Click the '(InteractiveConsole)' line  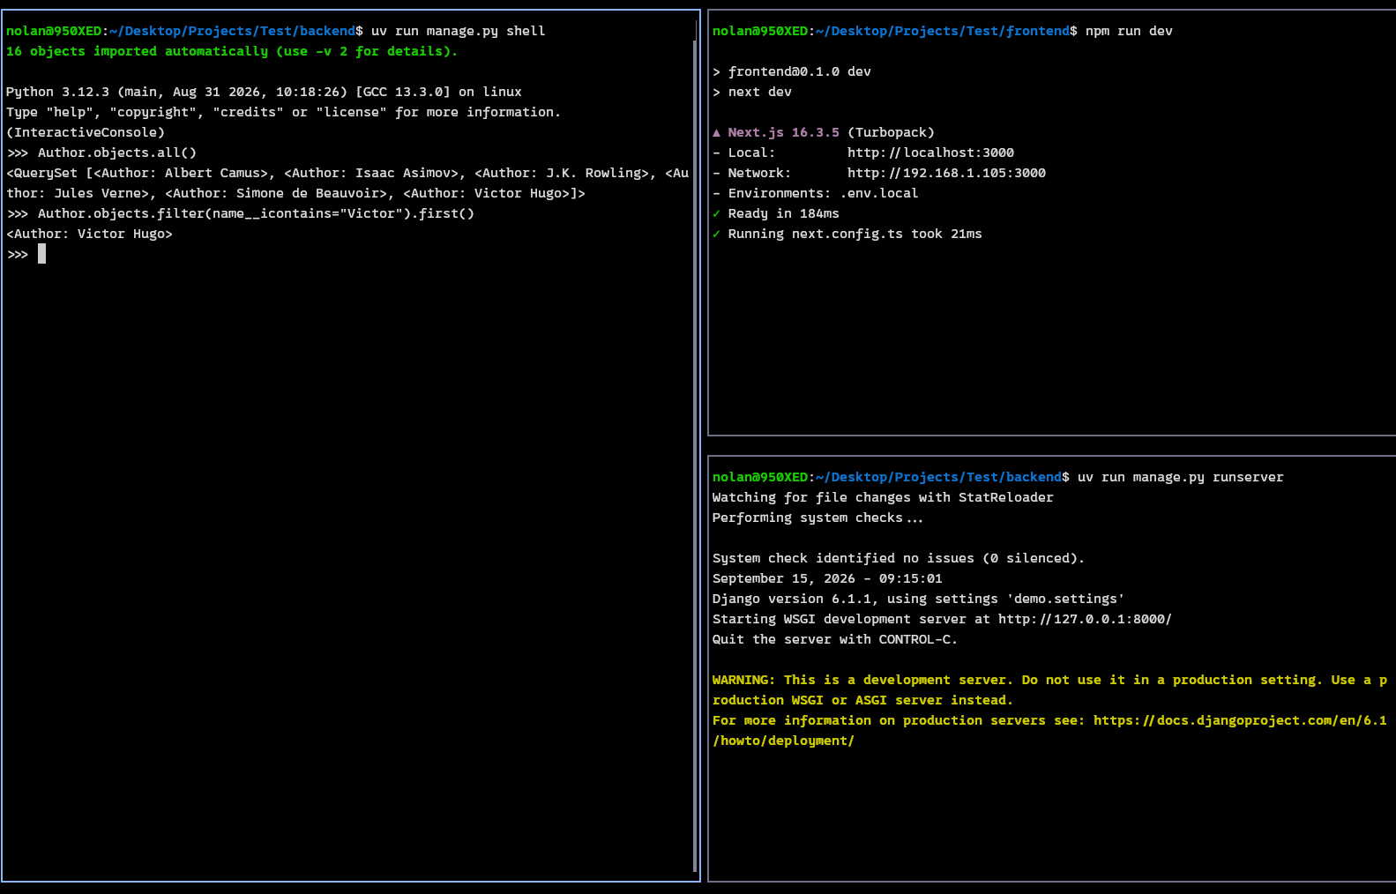pyautogui.click(x=86, y=132)
